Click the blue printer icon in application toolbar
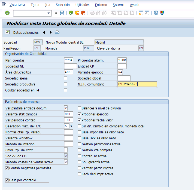 pos(57,32)
